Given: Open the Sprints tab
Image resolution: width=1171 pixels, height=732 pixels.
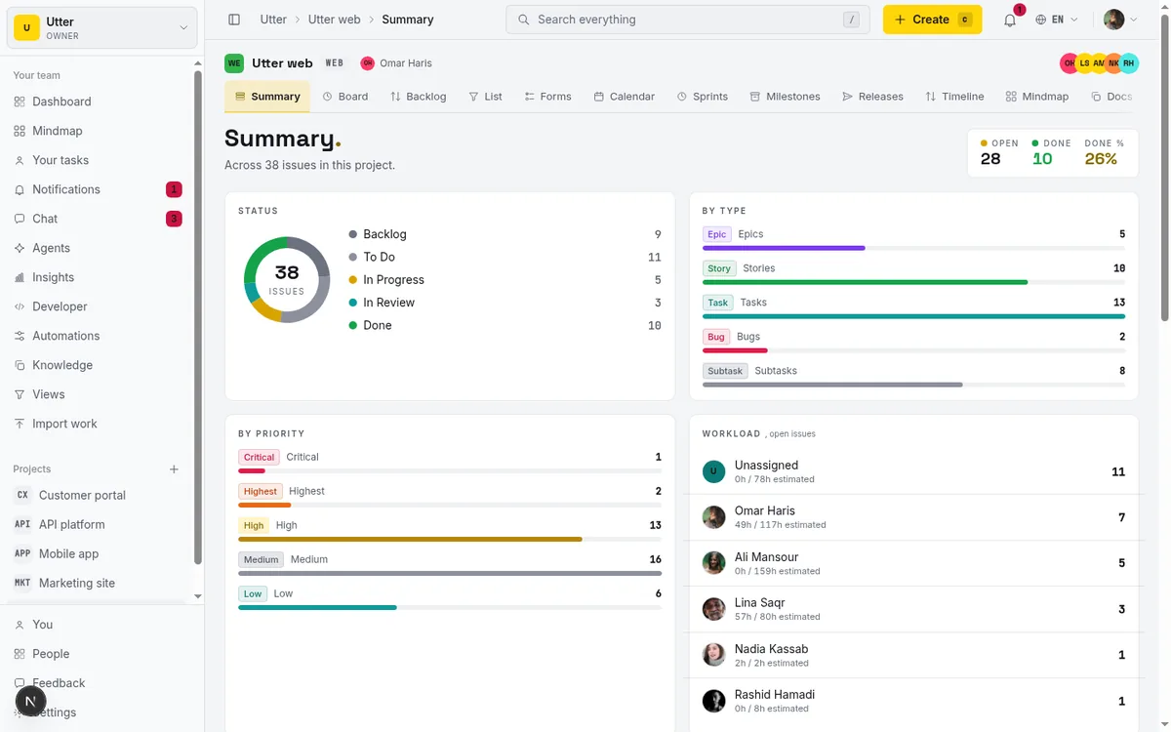Looking at the screenshot, I should click(x=703, y=97).
